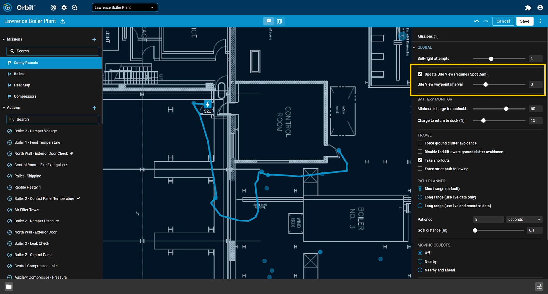This screenshot has width=548, height=294.
Task: Select Nearby moving objects option
Action: pyautogui.click(x=420, y=261)
